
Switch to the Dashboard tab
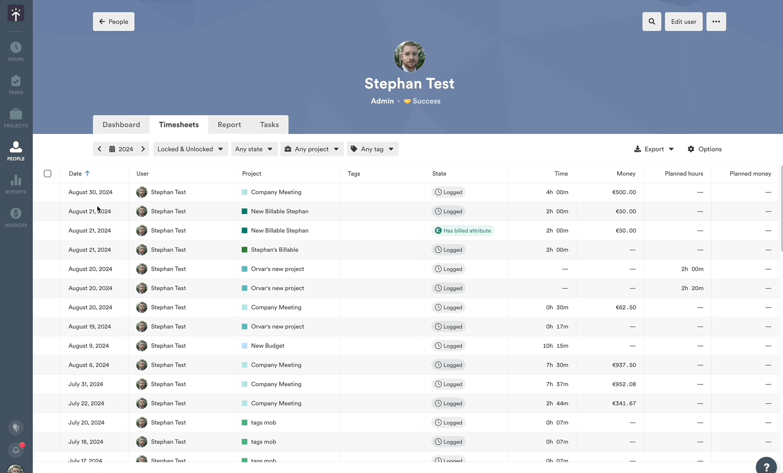pos(121,125)
